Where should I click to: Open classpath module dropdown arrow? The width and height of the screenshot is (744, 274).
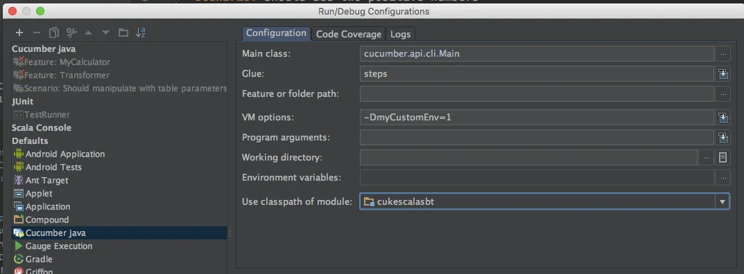tap(723, 202)
